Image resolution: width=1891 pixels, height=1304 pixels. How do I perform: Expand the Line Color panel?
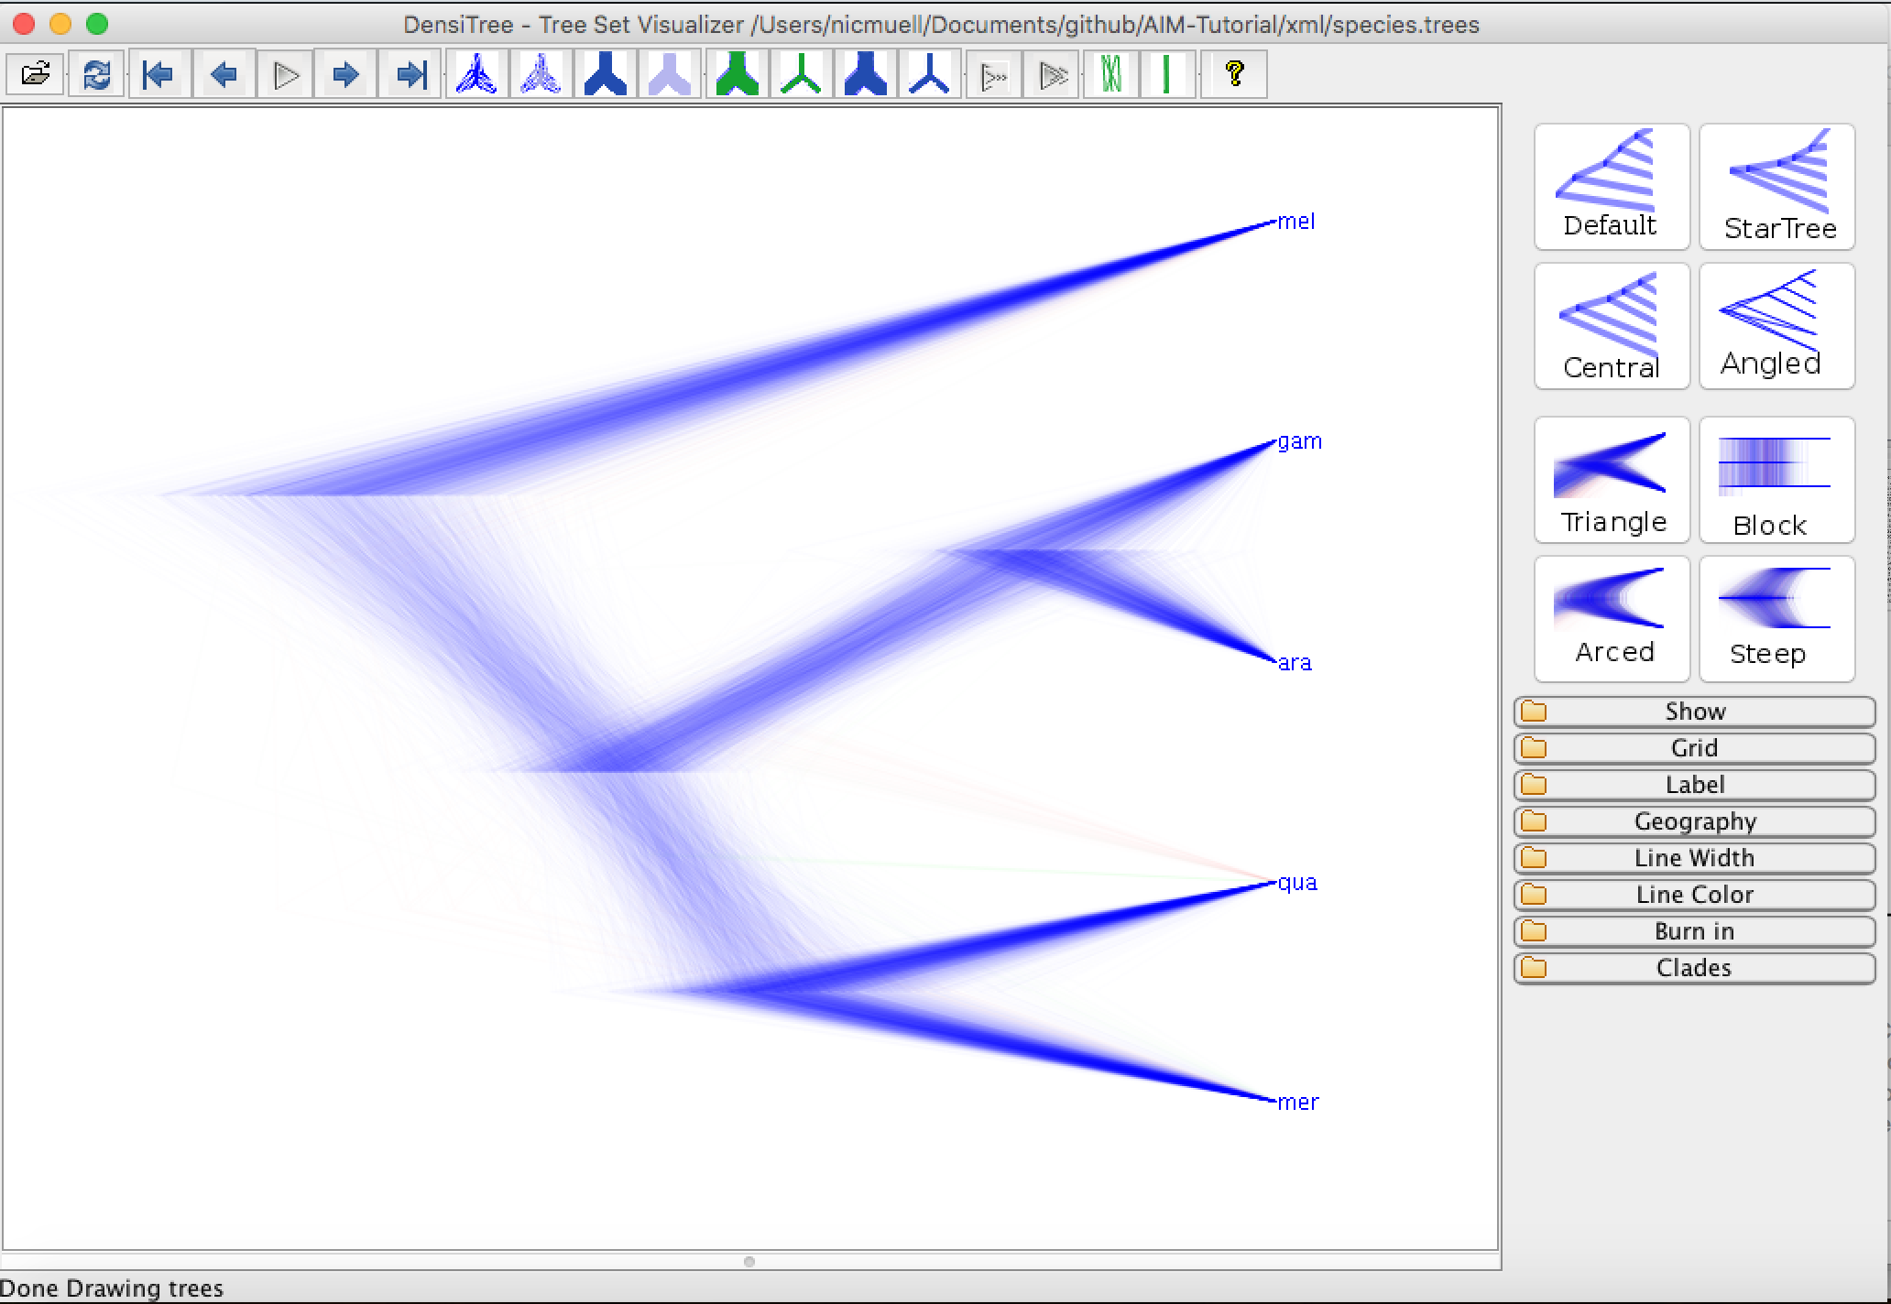point(1694,895)
